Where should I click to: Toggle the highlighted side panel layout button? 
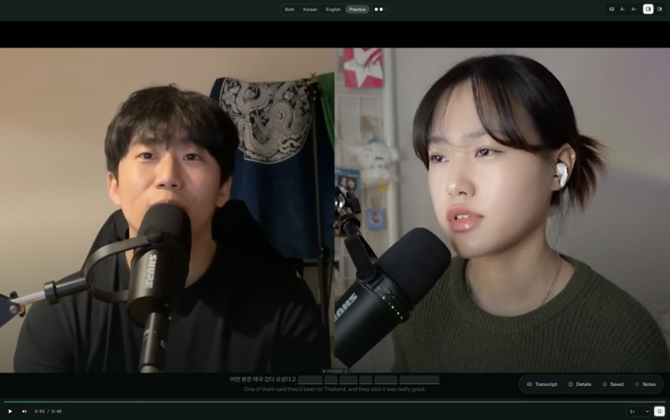pos(648,9)
